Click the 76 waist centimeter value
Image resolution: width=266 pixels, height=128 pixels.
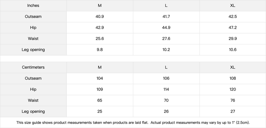tap(233, 101)
